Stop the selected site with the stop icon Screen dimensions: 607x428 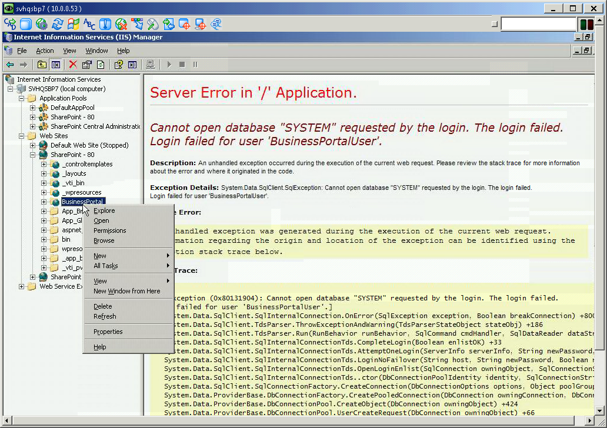[183, 65]
